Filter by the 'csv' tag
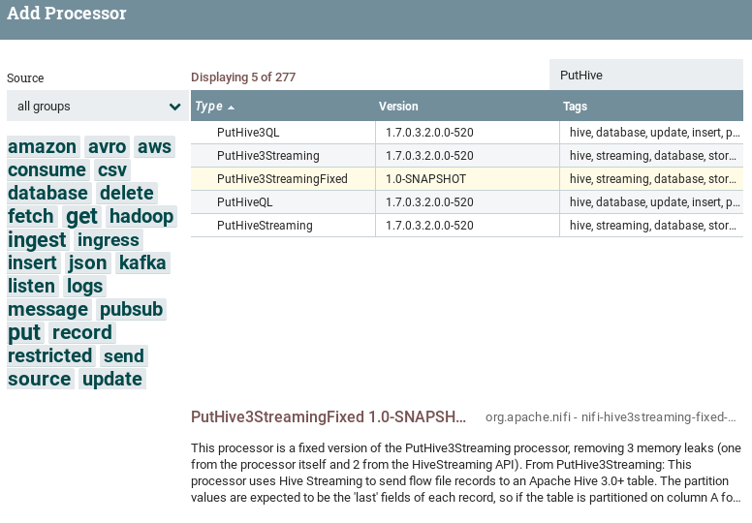The image size is (752, 523). coord(112,169)
